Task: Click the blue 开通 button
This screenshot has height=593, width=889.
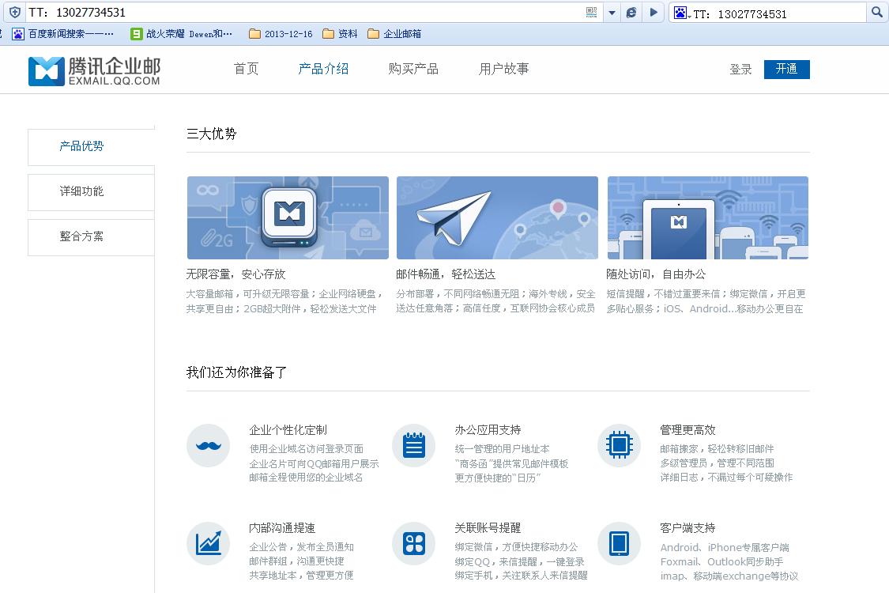Action: (786, 70)
